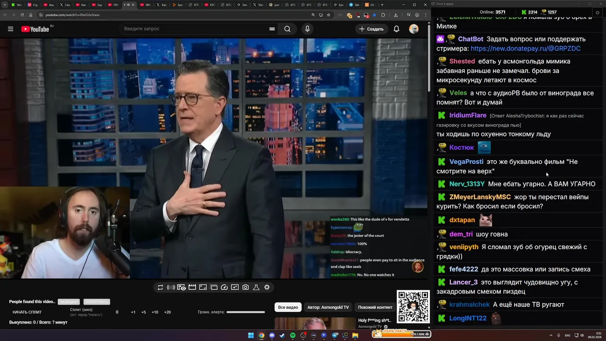Open the flask experiments icon
This screenshot has height=341, width=606.
pos(256,287)
